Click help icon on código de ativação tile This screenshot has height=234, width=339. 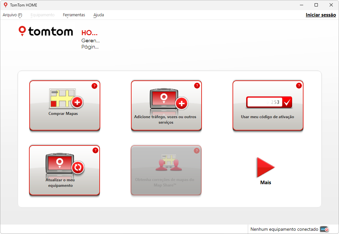[x=299, y=86]
